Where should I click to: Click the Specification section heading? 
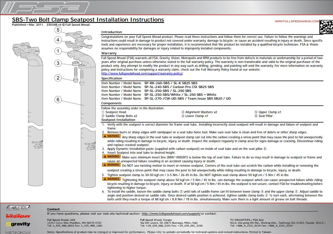coord(112,78)
